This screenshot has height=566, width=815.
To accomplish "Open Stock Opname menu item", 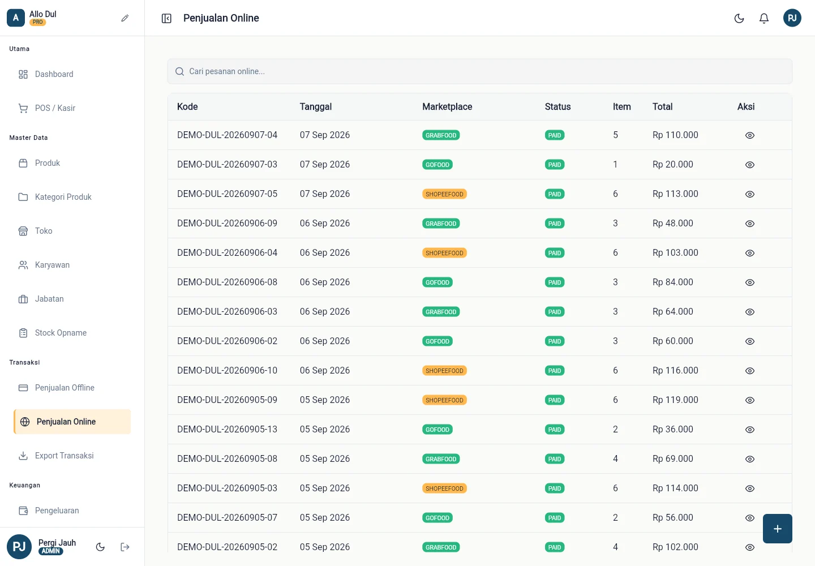I will [72, 333].
